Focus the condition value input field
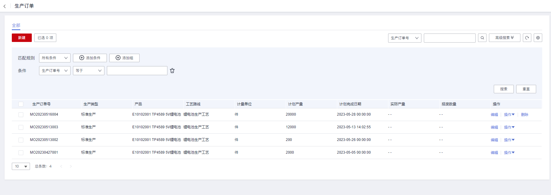This screenshot has width=551, height=195. point(137,71)
